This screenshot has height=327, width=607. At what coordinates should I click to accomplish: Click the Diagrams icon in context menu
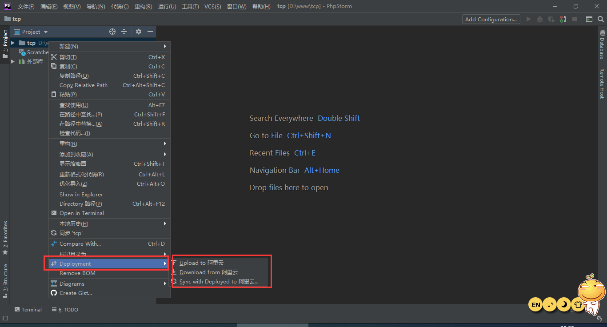tap(54, 283)
